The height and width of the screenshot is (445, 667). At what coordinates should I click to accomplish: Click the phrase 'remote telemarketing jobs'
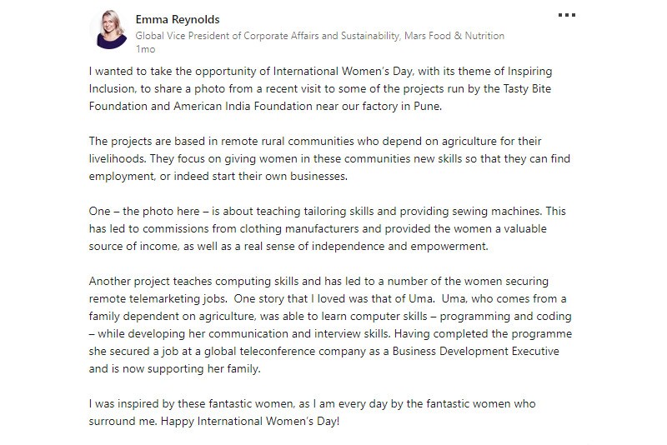pos(158,299)
